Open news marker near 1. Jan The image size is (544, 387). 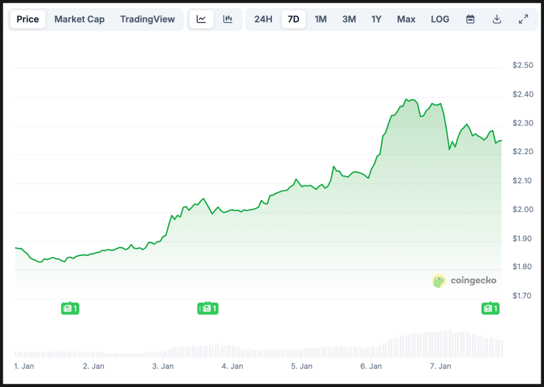(70, 308)
